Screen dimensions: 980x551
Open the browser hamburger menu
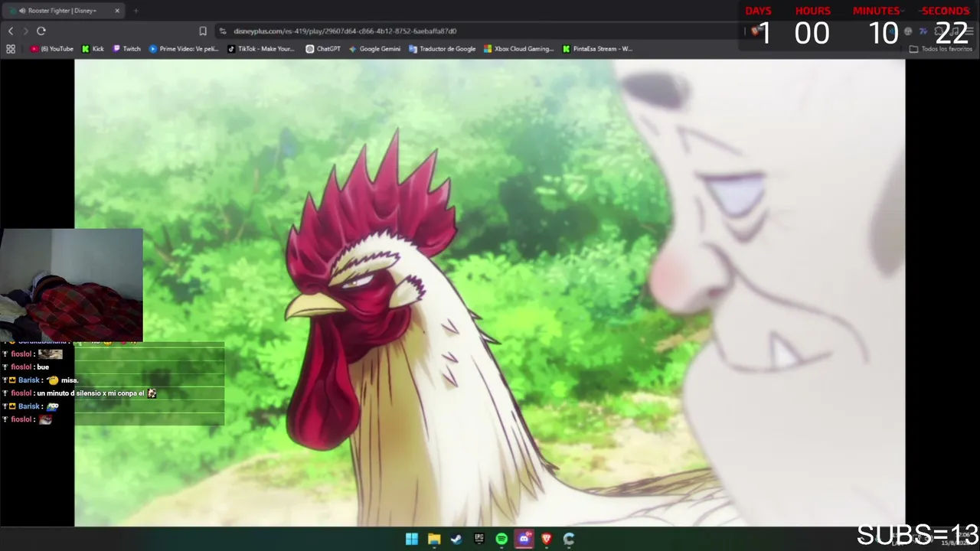point(969,31)
